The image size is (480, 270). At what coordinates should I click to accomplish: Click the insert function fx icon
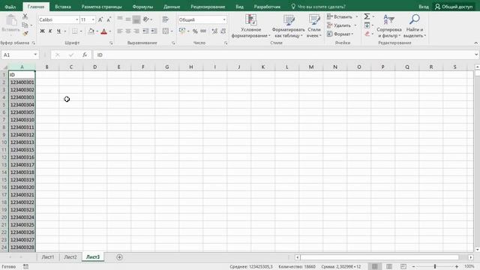pyautogui.click(x=85, y=55)
